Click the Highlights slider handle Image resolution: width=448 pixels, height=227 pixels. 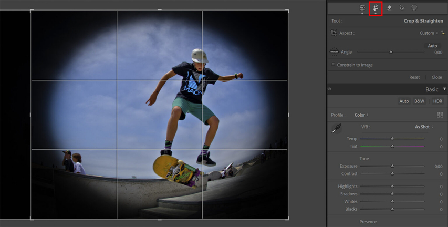click(x=392, y=186)
